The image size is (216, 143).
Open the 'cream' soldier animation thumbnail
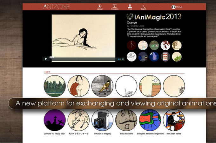102,86
